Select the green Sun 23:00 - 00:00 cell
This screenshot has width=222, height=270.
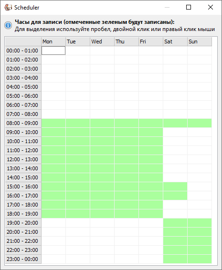pos(200,259)
